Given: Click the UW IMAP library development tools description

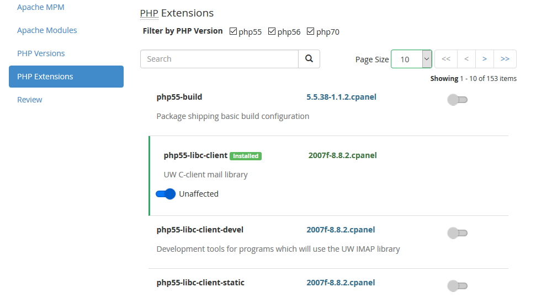Looking at the screenshot, I should tap(278, 249).
